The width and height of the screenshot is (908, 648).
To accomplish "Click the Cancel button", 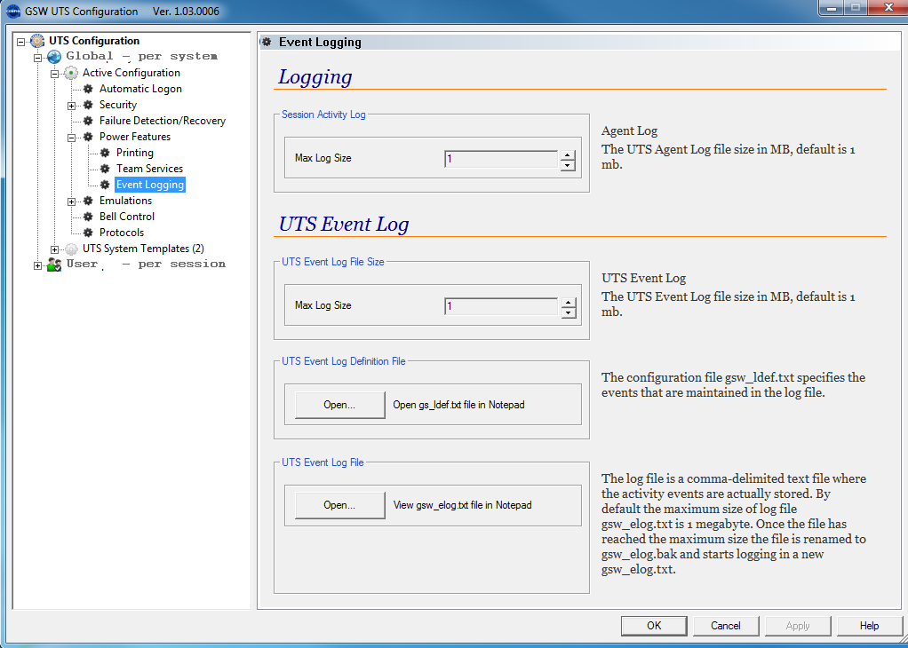I will pyautogui.click(x=726, y=626).
